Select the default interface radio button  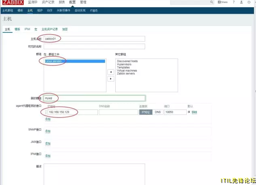click(x=189, y=112)
